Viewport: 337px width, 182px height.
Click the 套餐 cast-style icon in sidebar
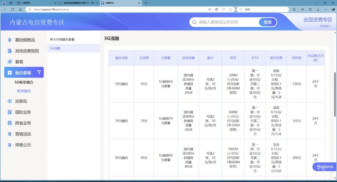click(10, 62)
